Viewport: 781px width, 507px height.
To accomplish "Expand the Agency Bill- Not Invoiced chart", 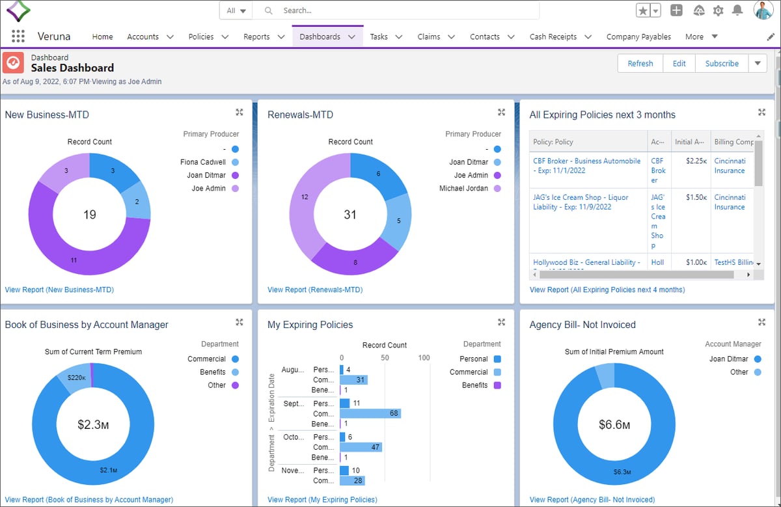I will tap(761, 322).
